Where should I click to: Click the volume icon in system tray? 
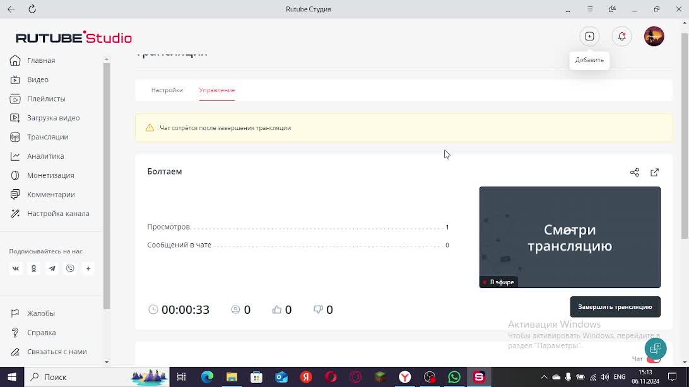pos(604,377)
